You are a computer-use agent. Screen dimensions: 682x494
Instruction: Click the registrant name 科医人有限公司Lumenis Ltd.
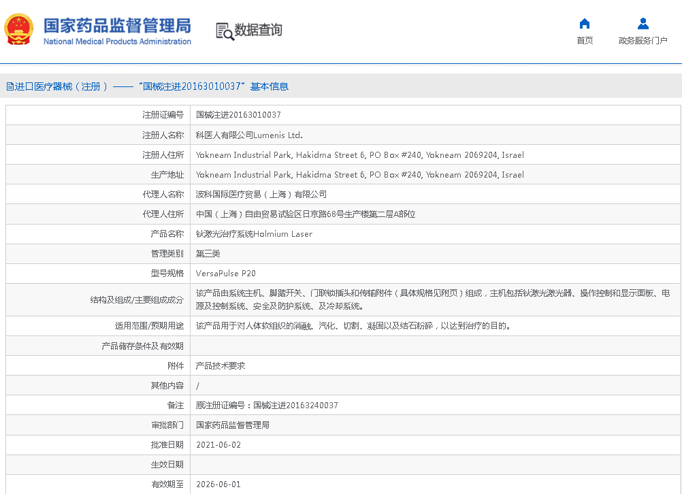(x=249, y=135)
